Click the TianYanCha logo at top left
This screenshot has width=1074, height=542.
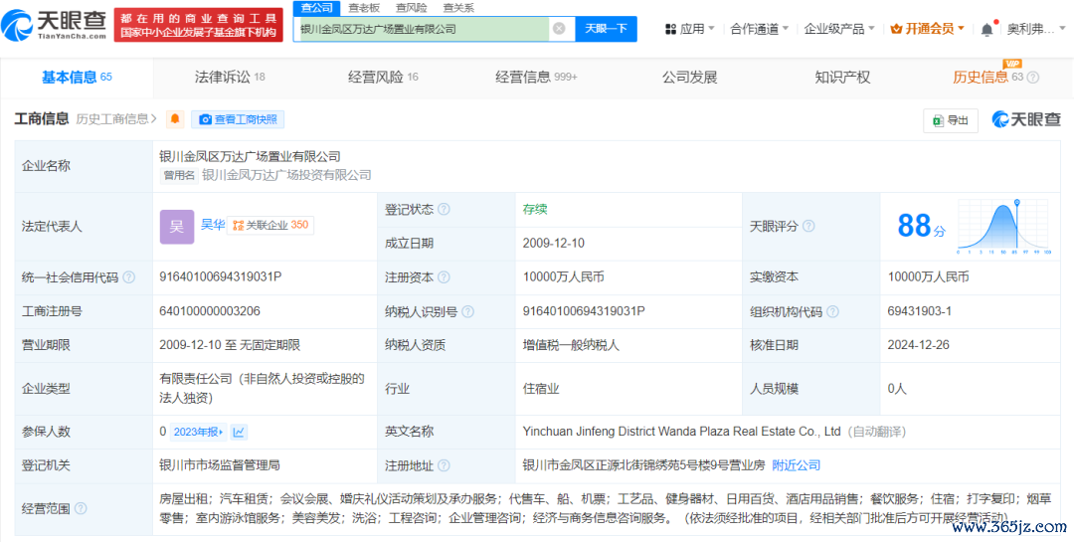tap(54, 23)
